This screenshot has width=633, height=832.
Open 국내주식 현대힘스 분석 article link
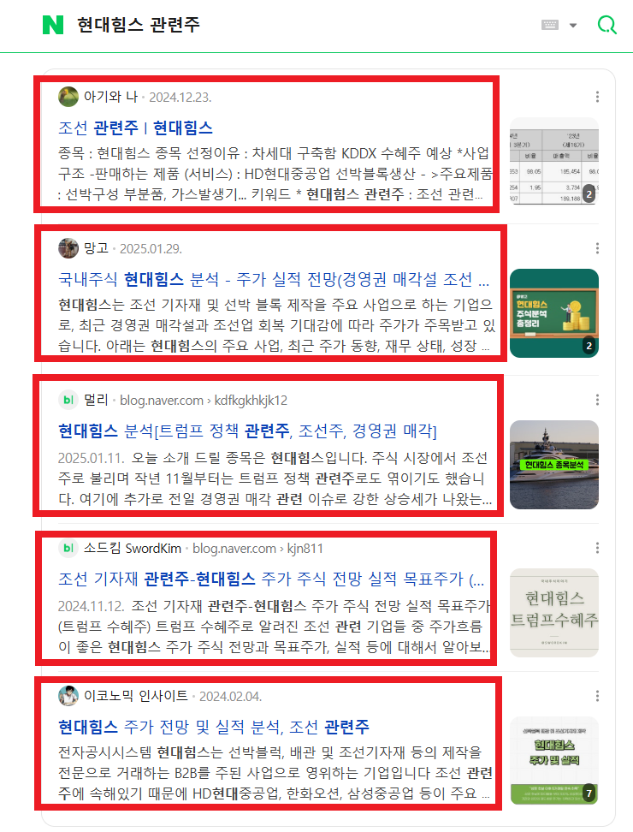pos(274,279)
